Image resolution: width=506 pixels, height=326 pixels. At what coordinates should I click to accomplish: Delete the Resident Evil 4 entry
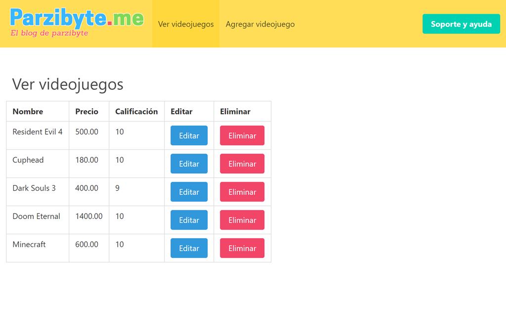point(242,135)
